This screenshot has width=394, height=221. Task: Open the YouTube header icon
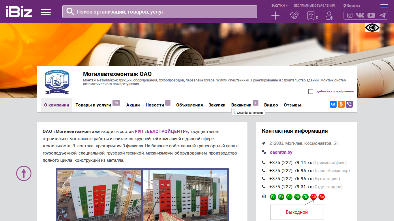(371, 15)
